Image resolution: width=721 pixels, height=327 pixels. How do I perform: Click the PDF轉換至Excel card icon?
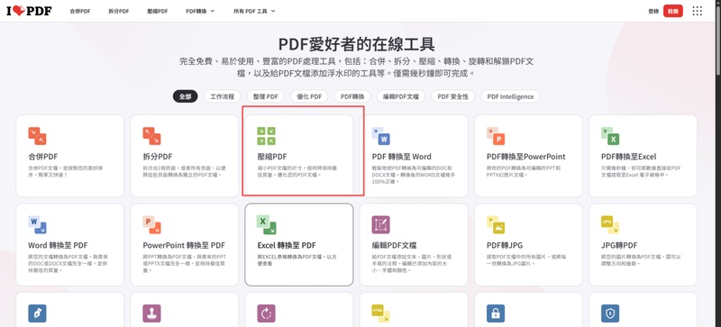610,136
